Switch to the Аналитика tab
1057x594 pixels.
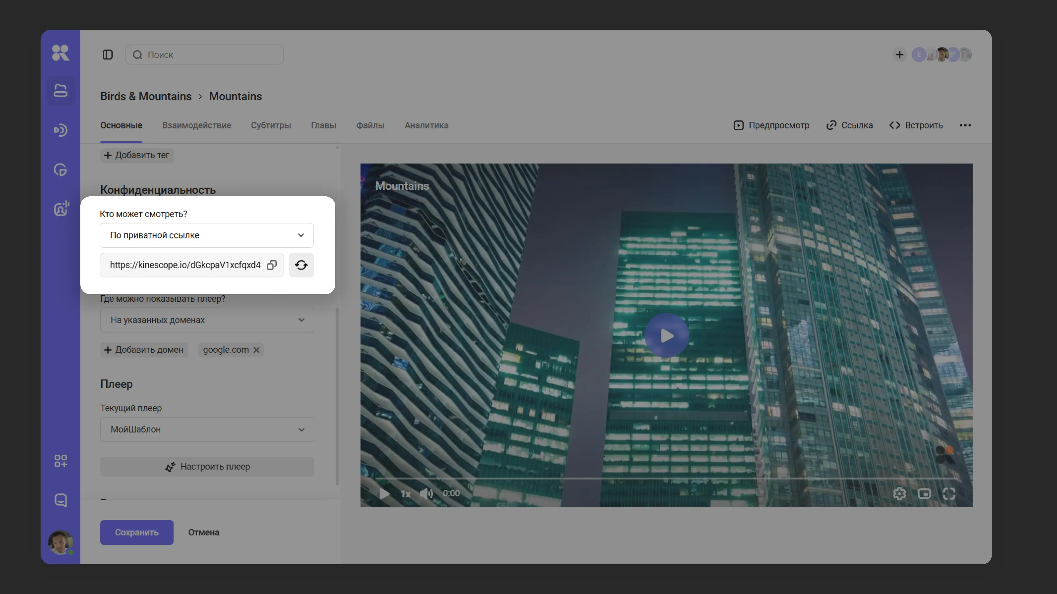(426, 125)
